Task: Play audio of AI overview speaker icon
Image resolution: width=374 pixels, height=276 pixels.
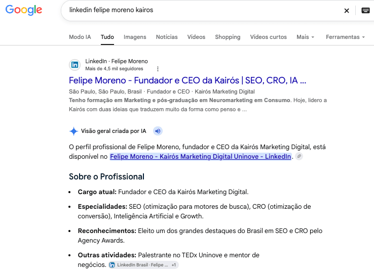Action: 158,131
